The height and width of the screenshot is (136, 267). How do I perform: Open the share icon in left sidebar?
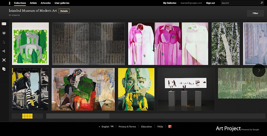(4, 51)
